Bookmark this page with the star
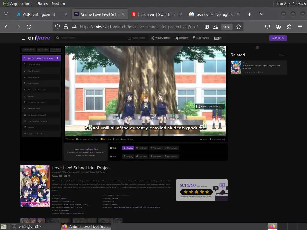Image resolution: width=307 pixels, height=230 pixels. click(x=238, y=27)
